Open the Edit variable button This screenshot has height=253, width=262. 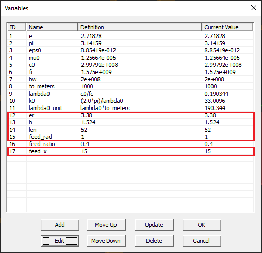click(x=60, y=241)
